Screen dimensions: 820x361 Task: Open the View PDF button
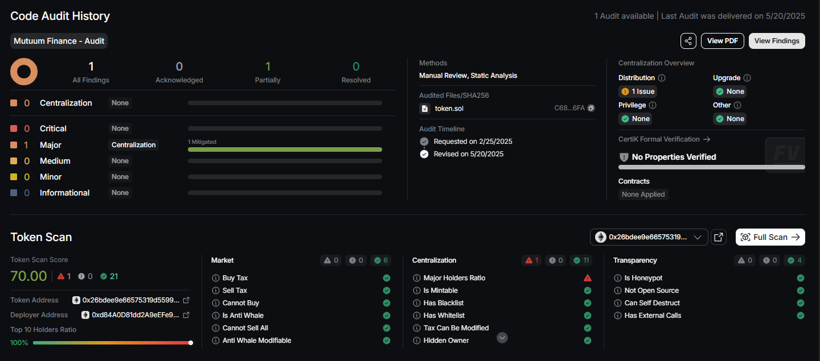click(722, 41)
